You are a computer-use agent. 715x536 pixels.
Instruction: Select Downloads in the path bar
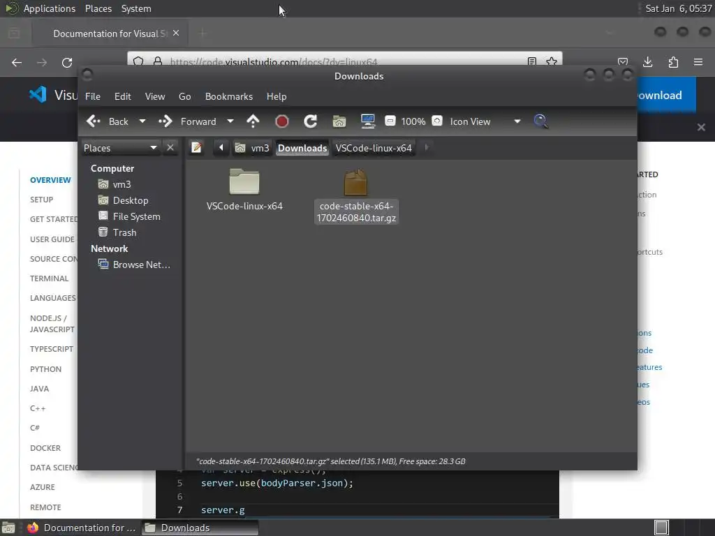(x=302, y=148)
